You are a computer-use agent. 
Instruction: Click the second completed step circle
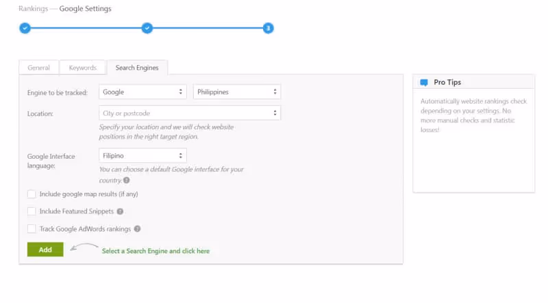point(147,28)
